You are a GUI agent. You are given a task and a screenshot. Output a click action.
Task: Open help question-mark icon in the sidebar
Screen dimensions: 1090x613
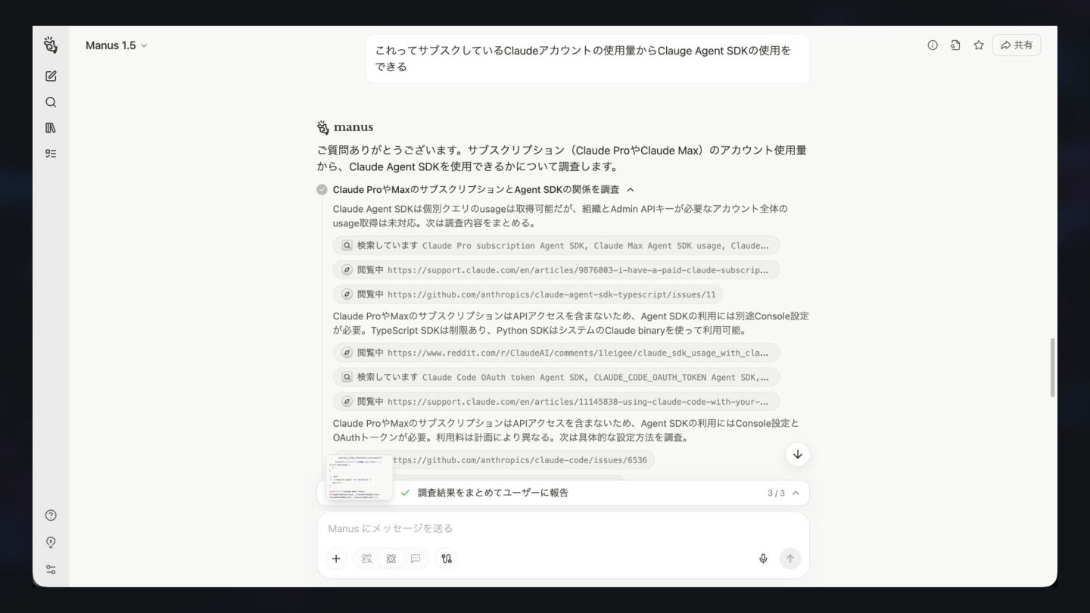coord(51,515)
